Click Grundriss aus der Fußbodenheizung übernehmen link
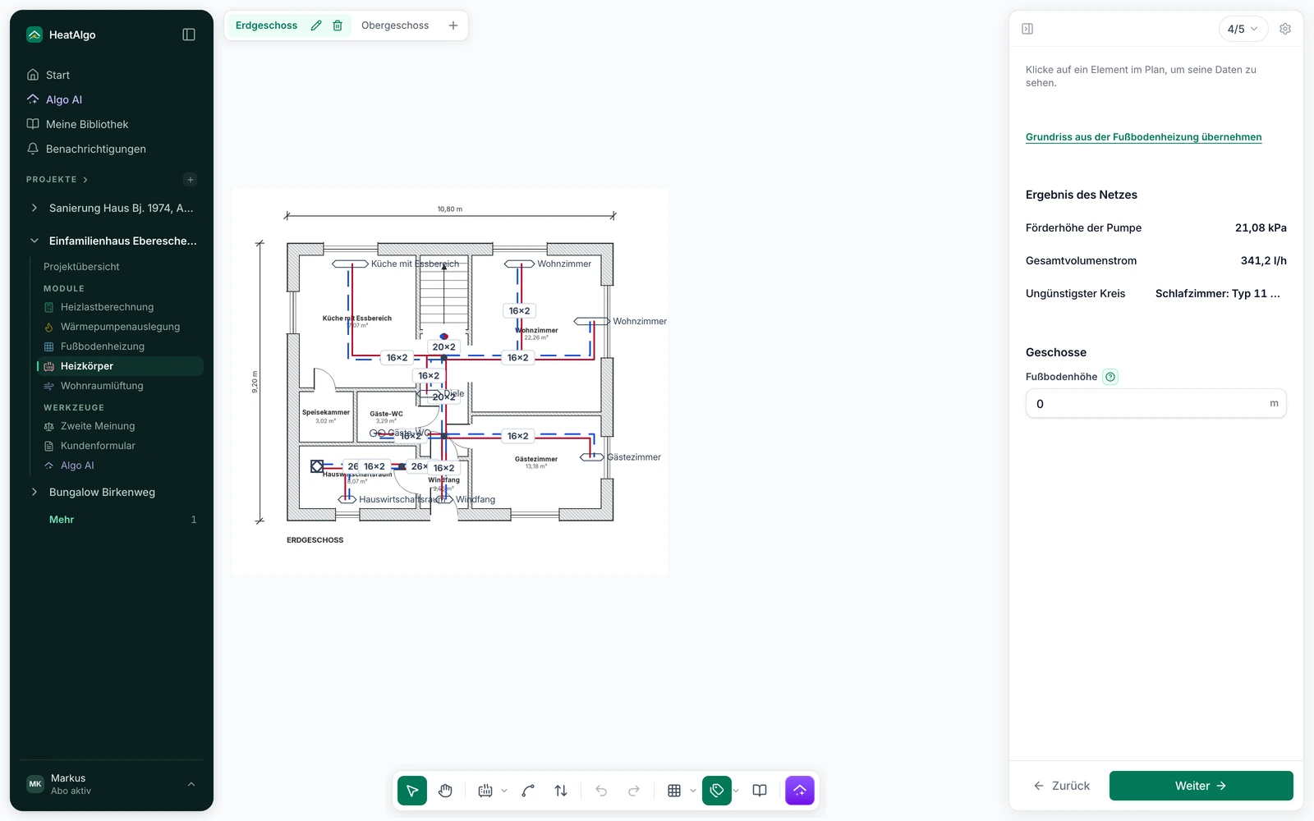 click(1143, 137)
